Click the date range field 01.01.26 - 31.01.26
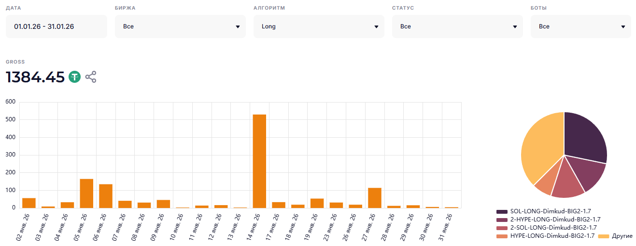This screenshot has height=246, width=636. click(56, 26)
